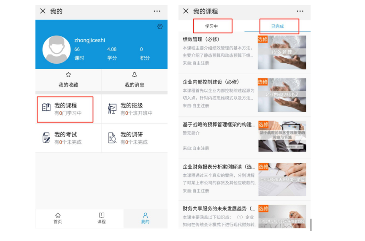Image resolution: width=365 pixels, height=241 pixels.
Task: Tap 来自:自主注册 under 企业内部控制建设
Action: [x=196, y=106]
